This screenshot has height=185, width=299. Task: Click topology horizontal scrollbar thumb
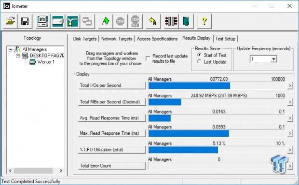33,171
